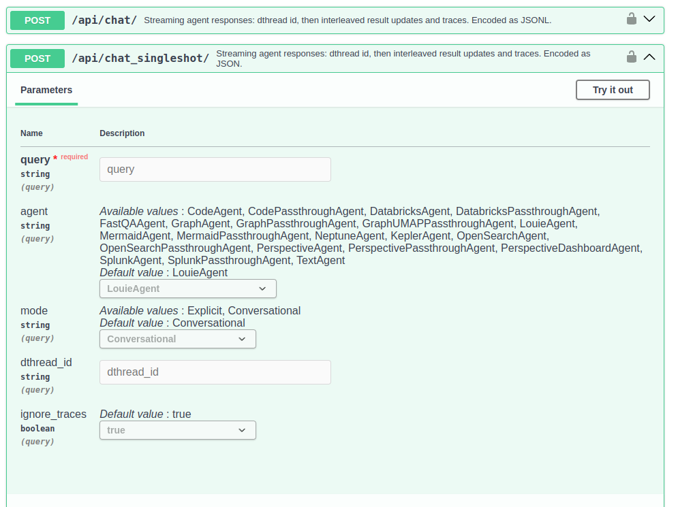Click the mode parameter name
Image resolution: width=678 pixels, height=507 pixels.
click(34, 311)
